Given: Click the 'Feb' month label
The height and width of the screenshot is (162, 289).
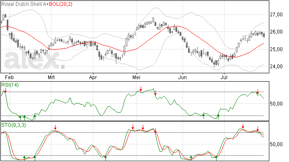Looking at the screenshot, I should (9, 77).
